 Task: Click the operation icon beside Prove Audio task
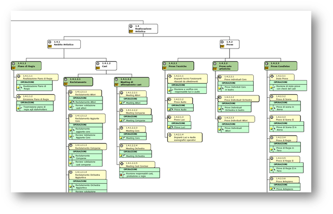click(170, 110)
